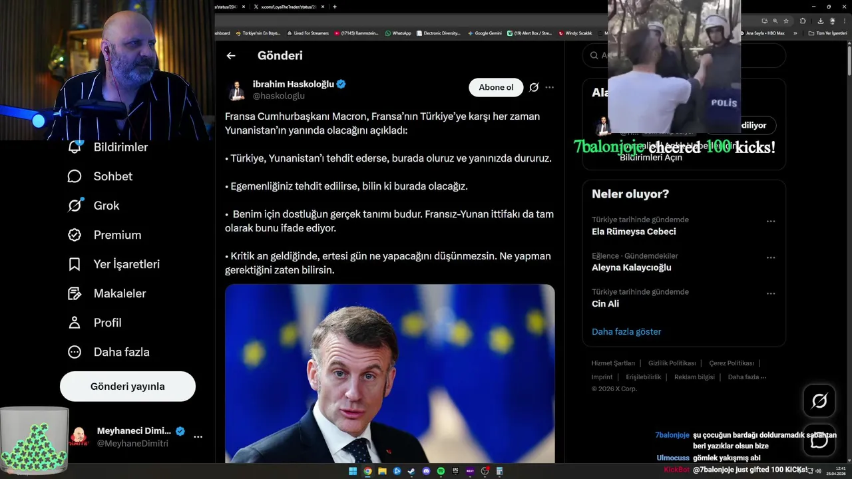Click the Abone ol button
The image size is (852, 479).
496,87
